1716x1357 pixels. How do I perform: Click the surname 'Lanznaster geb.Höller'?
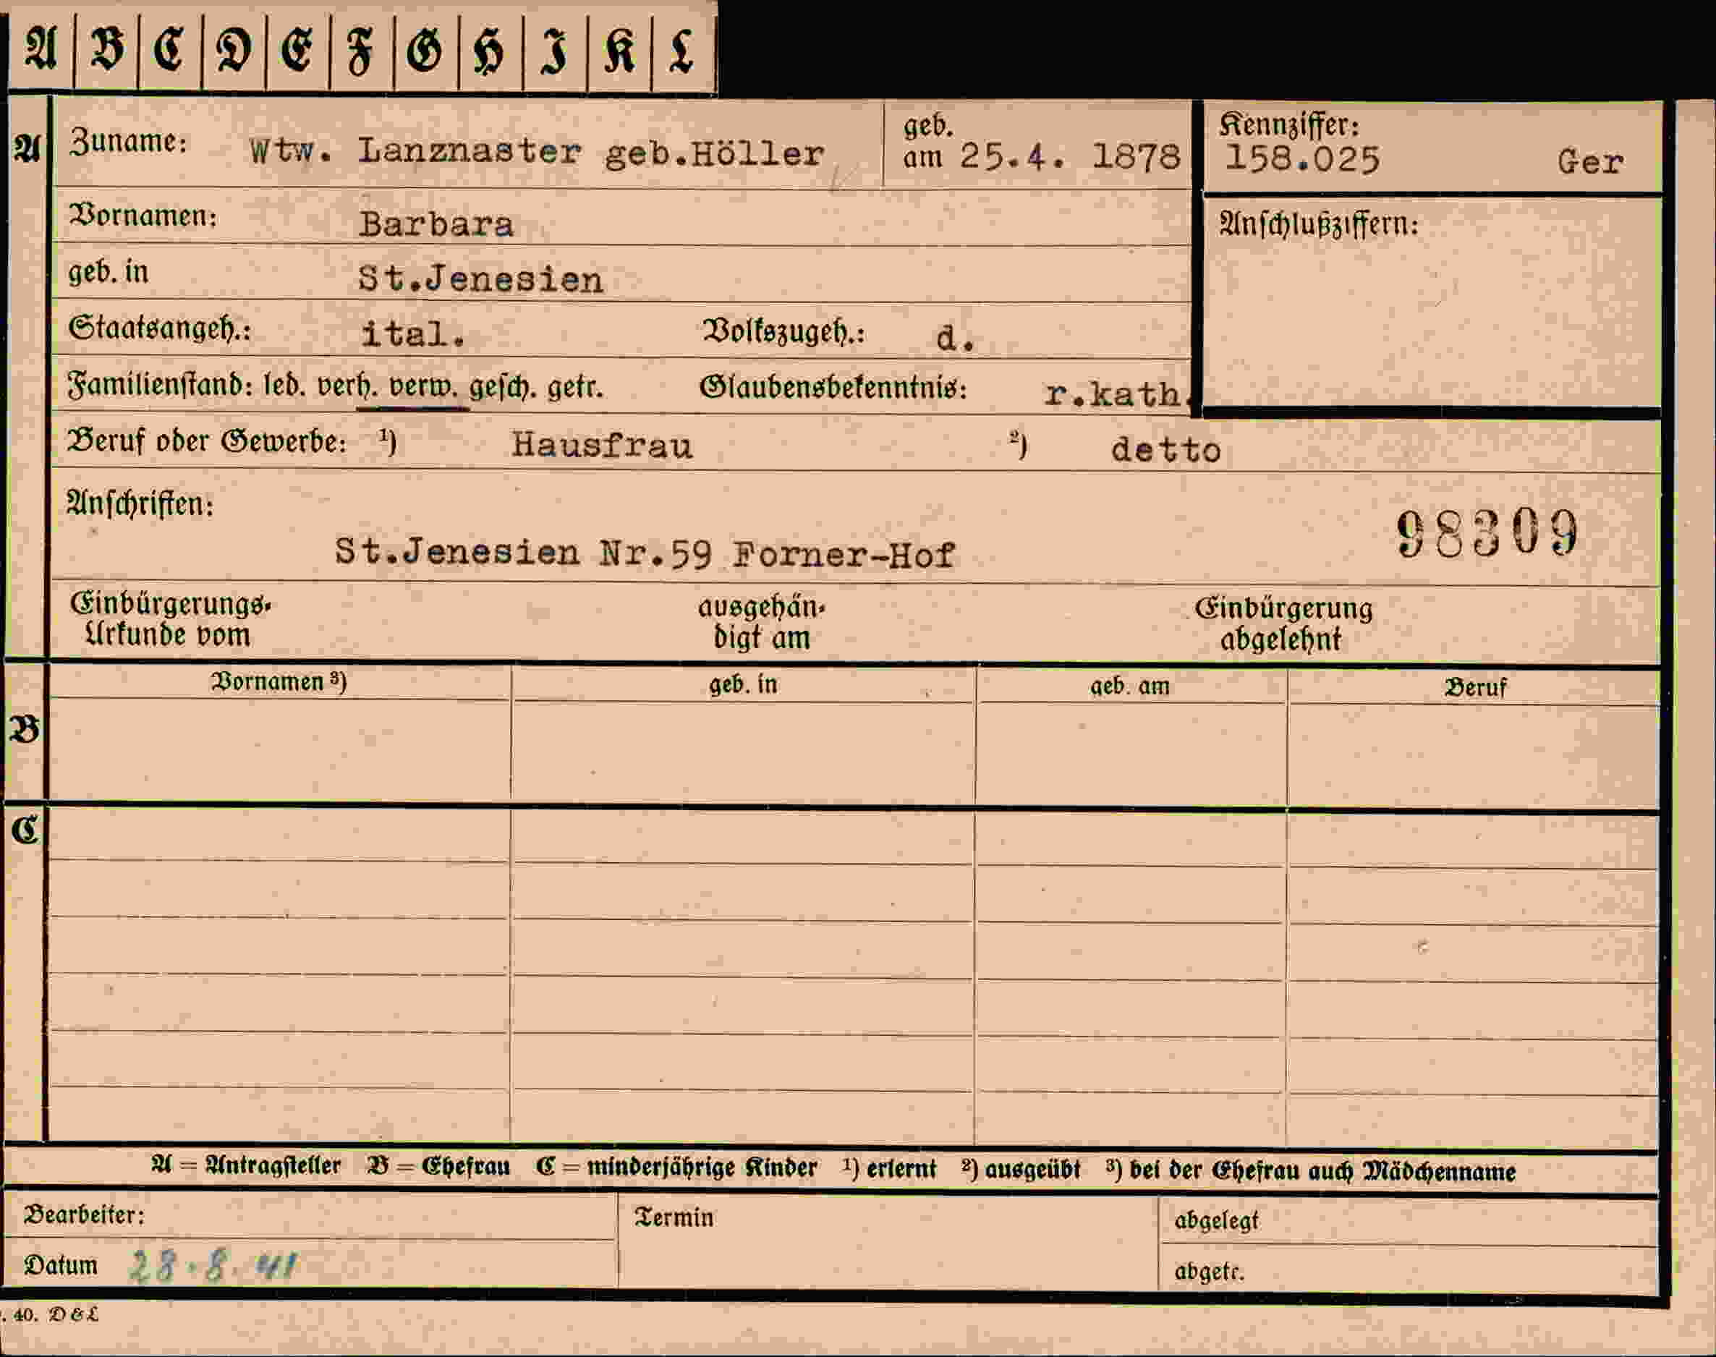tap(590, 152)
